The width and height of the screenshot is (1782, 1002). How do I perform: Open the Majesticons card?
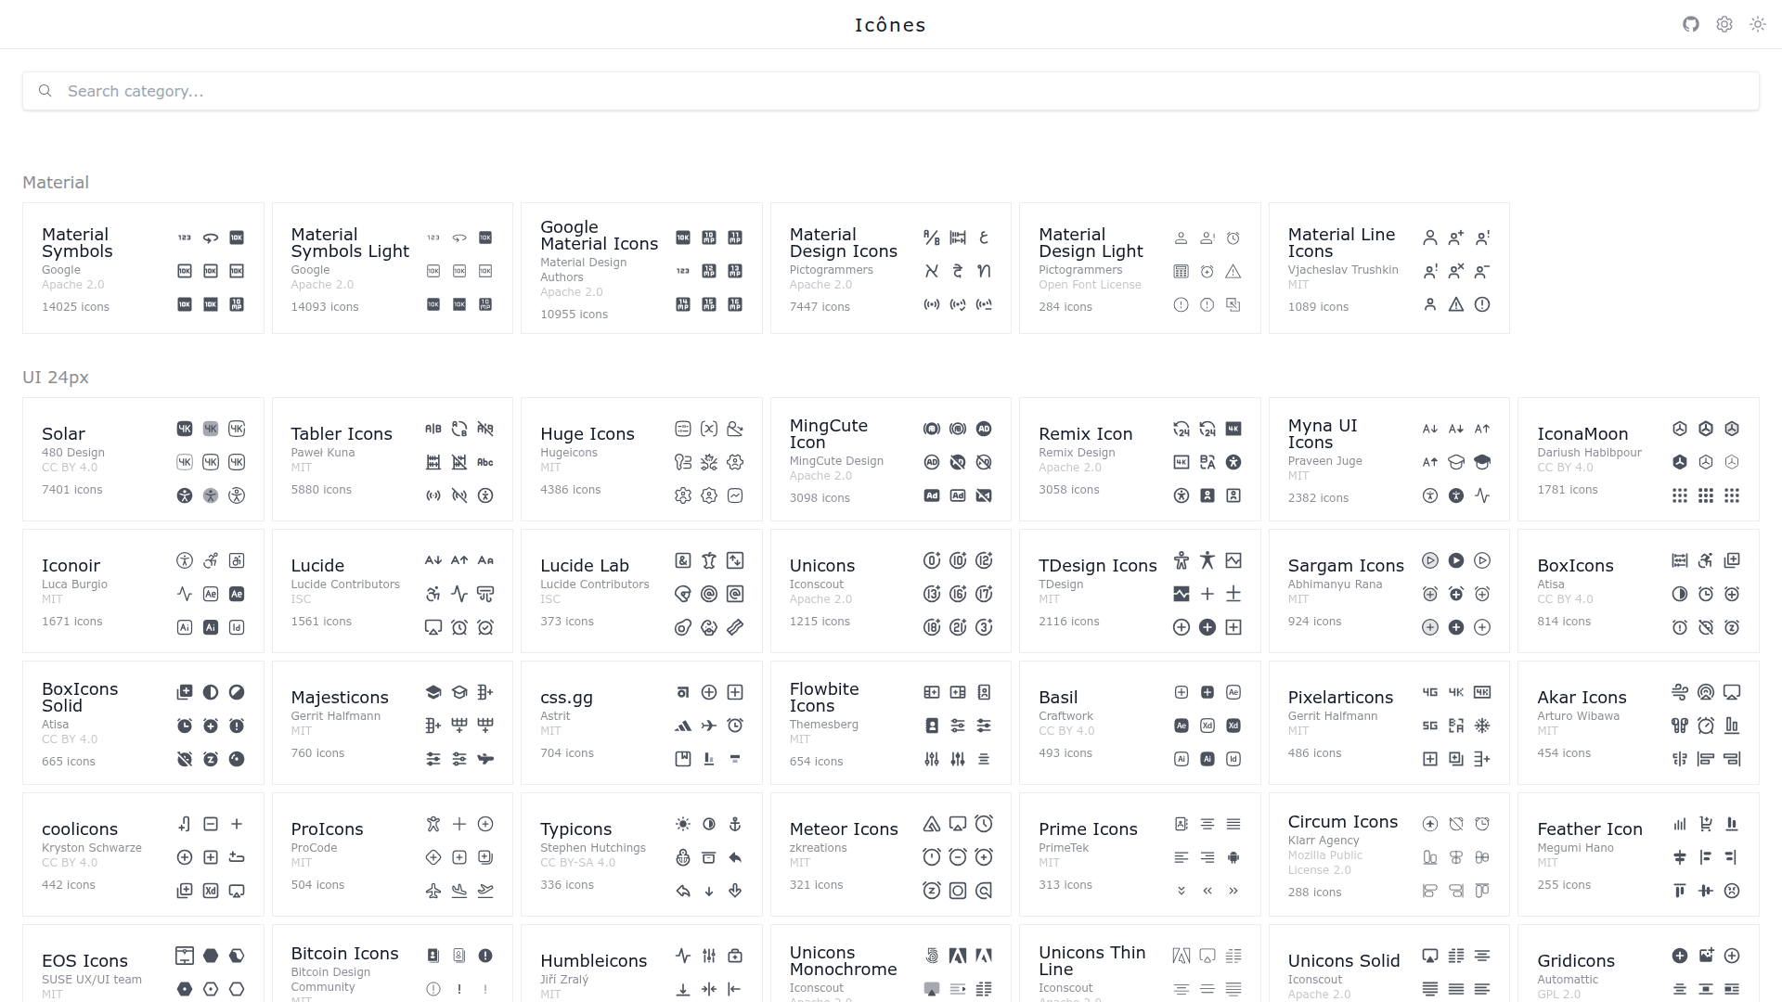tap(393, 723)
